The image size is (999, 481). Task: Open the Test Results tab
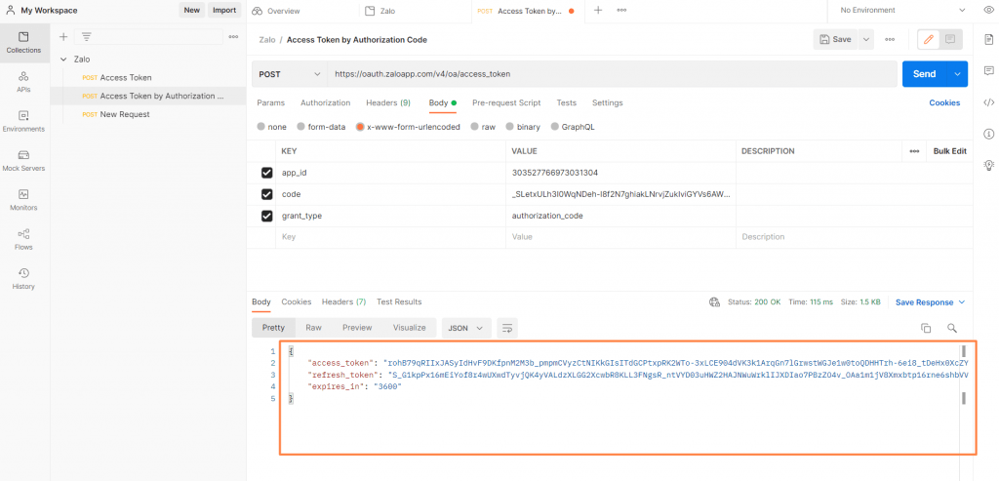(x=399, y=302)
